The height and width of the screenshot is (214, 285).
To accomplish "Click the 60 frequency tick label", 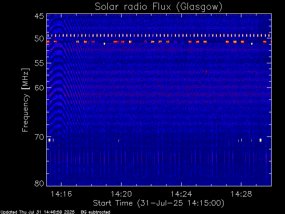I will (39, 87).
